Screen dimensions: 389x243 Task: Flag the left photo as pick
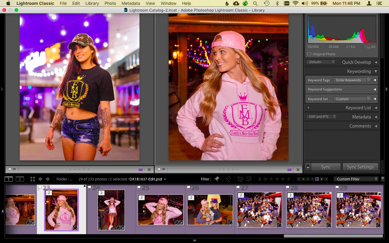(x=10, y=169)
